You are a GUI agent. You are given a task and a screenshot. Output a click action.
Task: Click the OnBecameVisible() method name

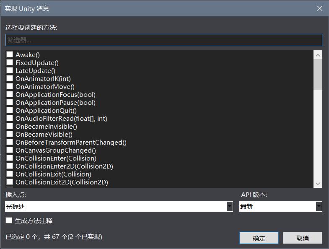[44, 135]
